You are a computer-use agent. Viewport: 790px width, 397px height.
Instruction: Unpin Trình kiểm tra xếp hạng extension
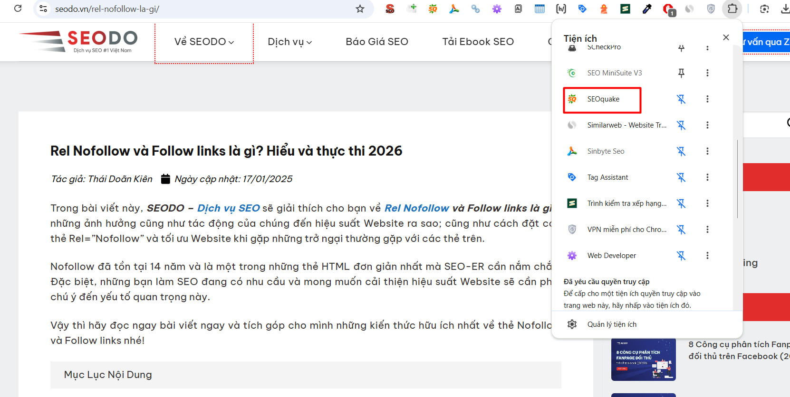click(681, 203)
